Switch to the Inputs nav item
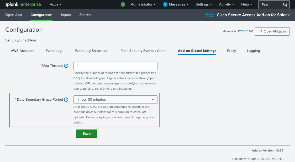 pos(66,15)
